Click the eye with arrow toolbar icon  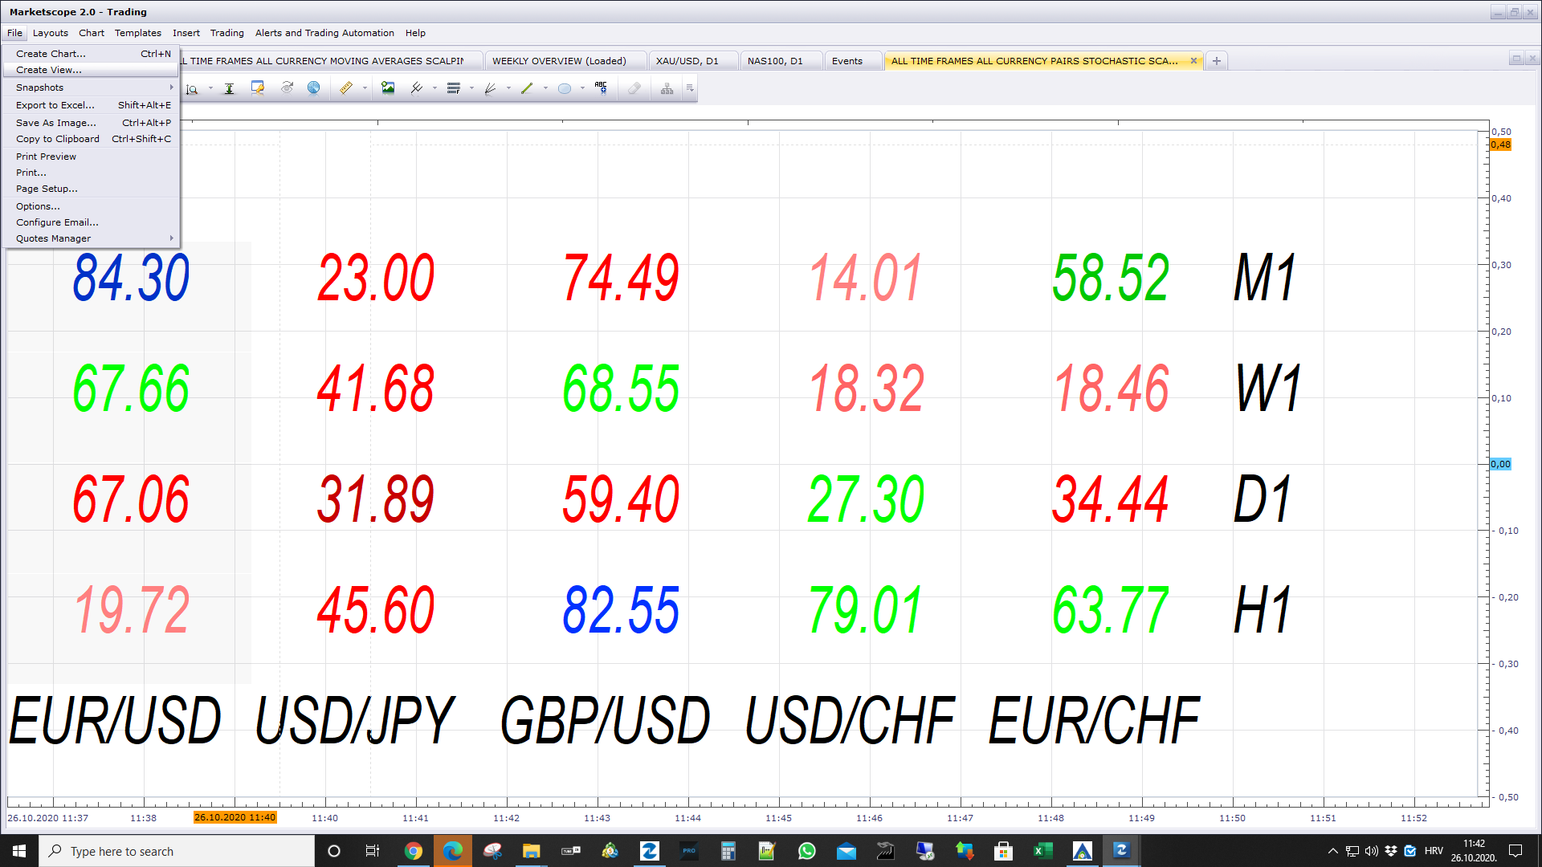(x=287, y=88)
